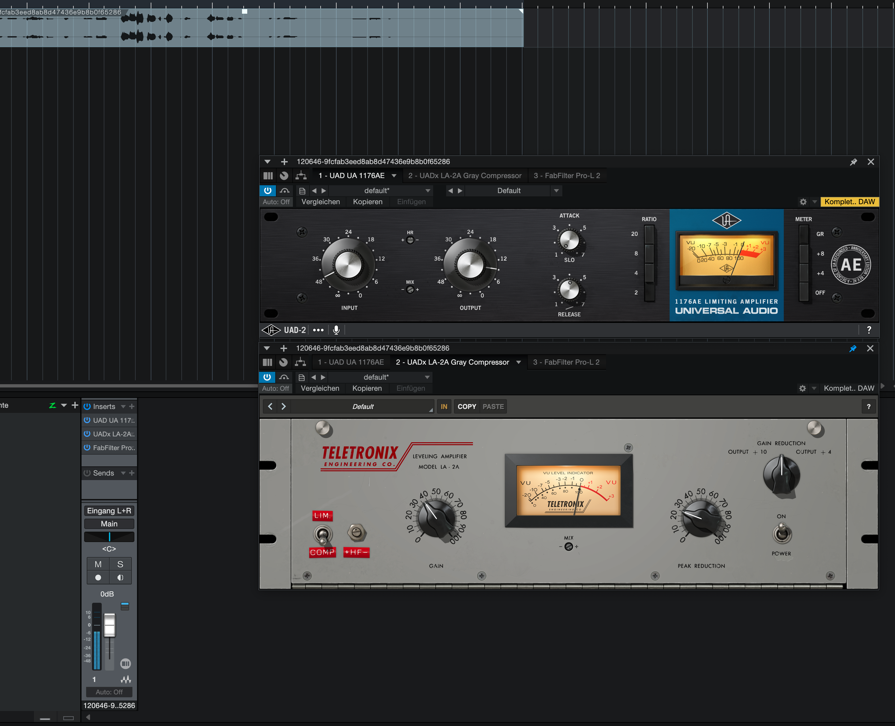Click the sidechain routing icon for 1176AE
The image size is (895, 726).
pyautogui.click(x=301, y=176)
